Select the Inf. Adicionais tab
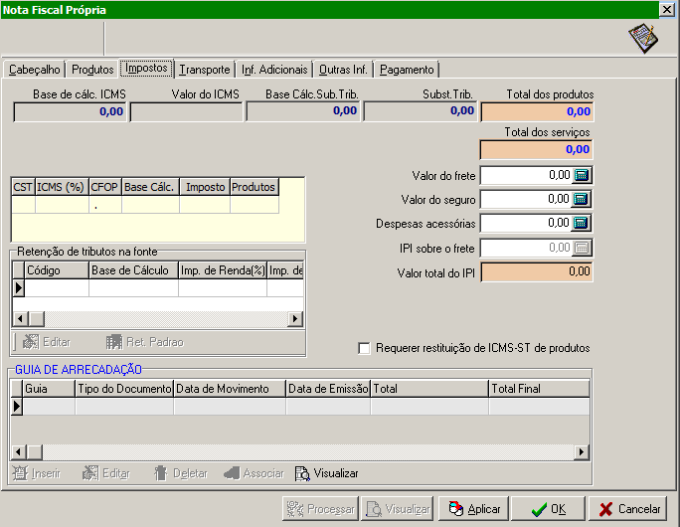The image size is (680, 527). click(x=274, y=70)
